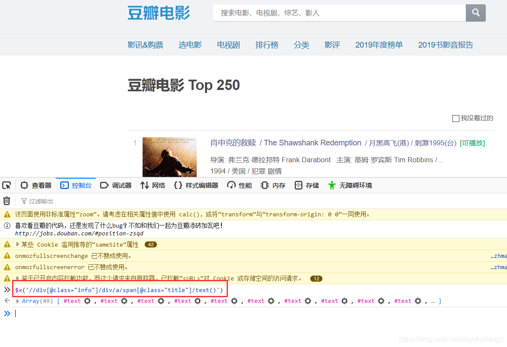This screenshot has width=507, height=347.
Task: Switch to the 控制台 console tab
Action: tap(76, 185)
